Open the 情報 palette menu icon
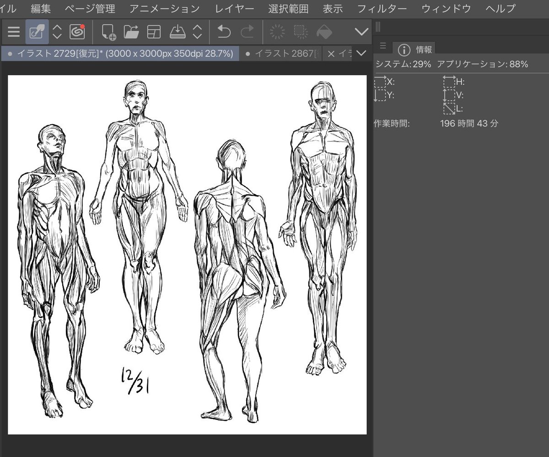Screen dimensions: 549x457 point(383,46)
